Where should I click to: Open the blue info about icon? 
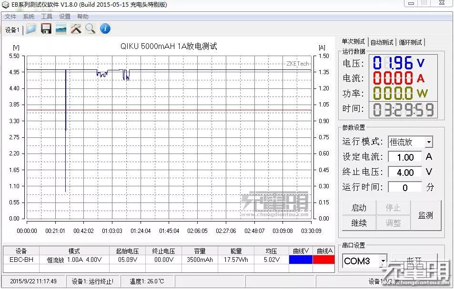click(105, 29)
